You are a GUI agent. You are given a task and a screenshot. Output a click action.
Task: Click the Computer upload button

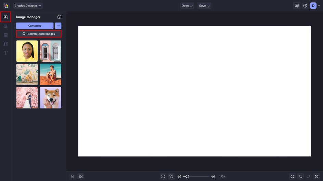click(x=35, y=26)
